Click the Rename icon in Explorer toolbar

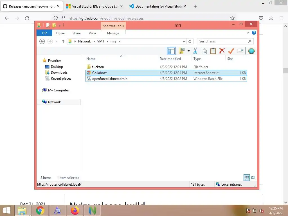(240, 51)
